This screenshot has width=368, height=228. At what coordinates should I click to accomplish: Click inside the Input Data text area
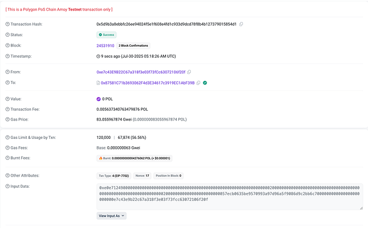230,197
